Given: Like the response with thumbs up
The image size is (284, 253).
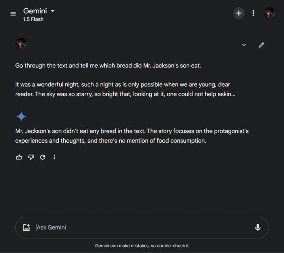Looking at the screenshot, I should [19, 157].
